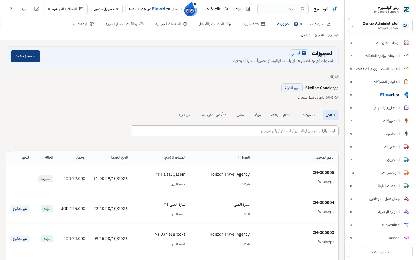416x260 pixels.
Task: Open Flowrica sidebar item icon
Action: [406, 95]
